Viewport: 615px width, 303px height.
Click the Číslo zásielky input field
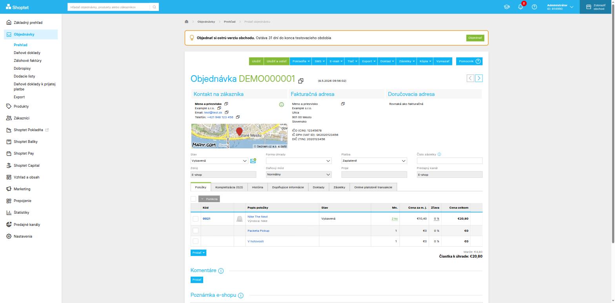[449, 161]
